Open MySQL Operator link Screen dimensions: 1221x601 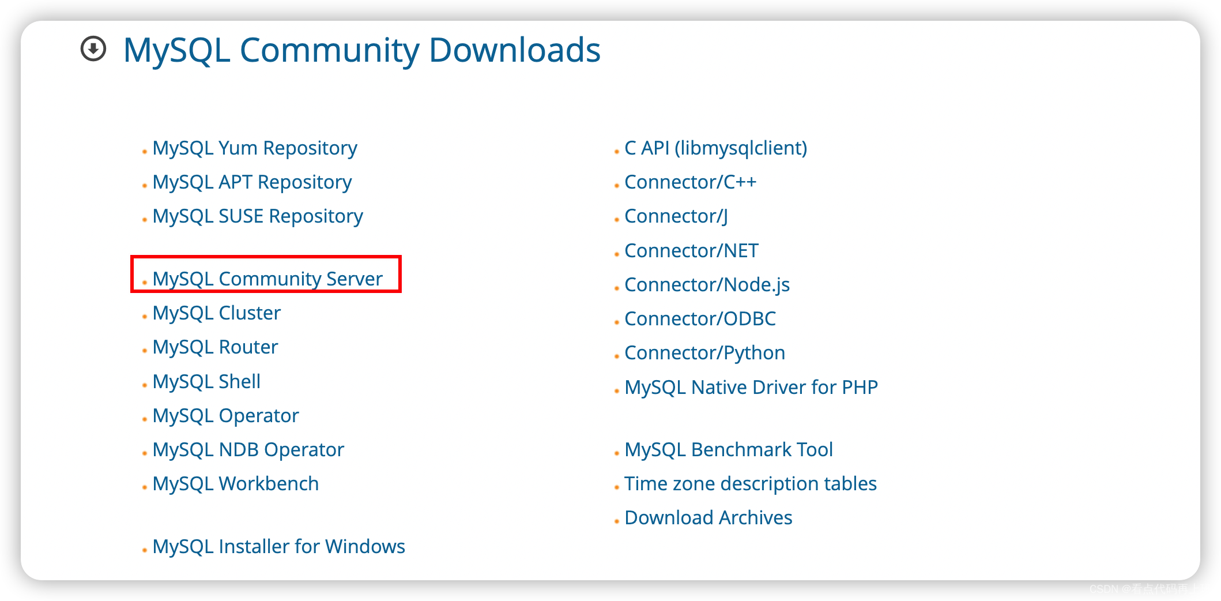[226, 416]
